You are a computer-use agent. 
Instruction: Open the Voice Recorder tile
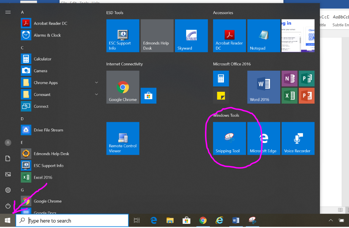(298, 138)
